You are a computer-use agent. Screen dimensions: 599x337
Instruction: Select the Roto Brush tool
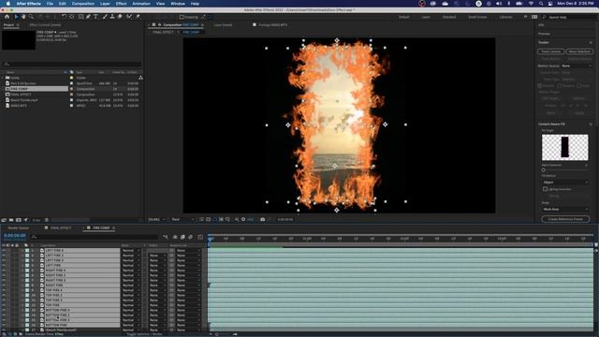tap(129, 17)
